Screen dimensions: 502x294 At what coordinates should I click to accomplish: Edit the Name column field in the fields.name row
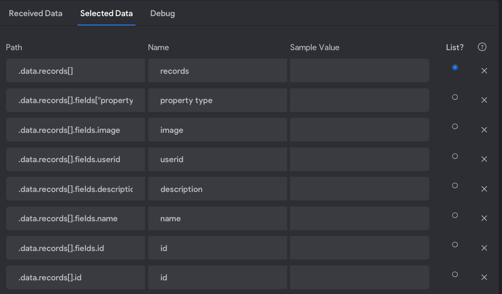tap(217, 218)
